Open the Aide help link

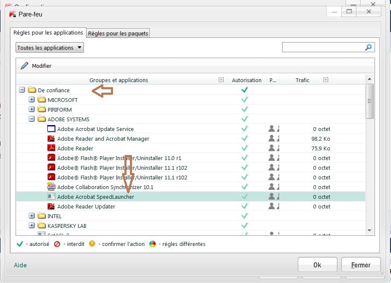(x=20, y=265)
